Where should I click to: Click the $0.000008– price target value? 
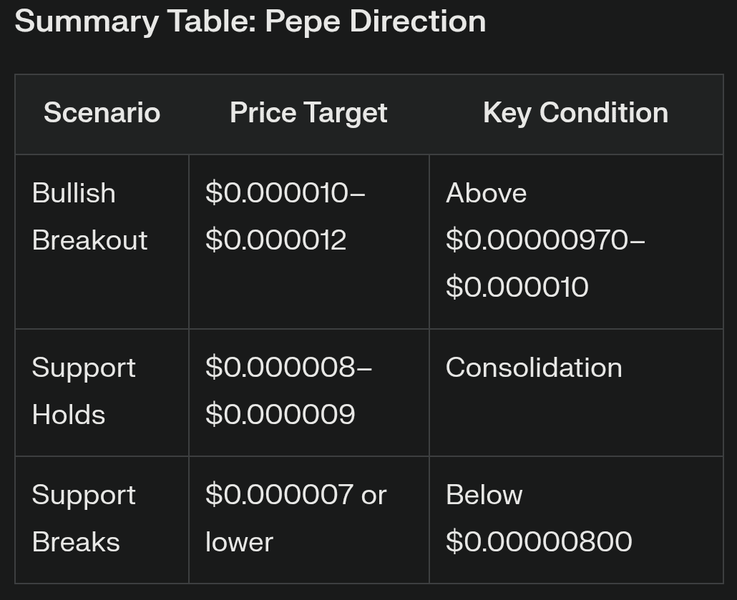[288, 368]
